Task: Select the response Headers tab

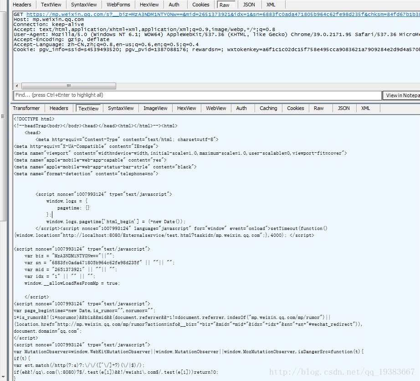Action: (59, 108)
